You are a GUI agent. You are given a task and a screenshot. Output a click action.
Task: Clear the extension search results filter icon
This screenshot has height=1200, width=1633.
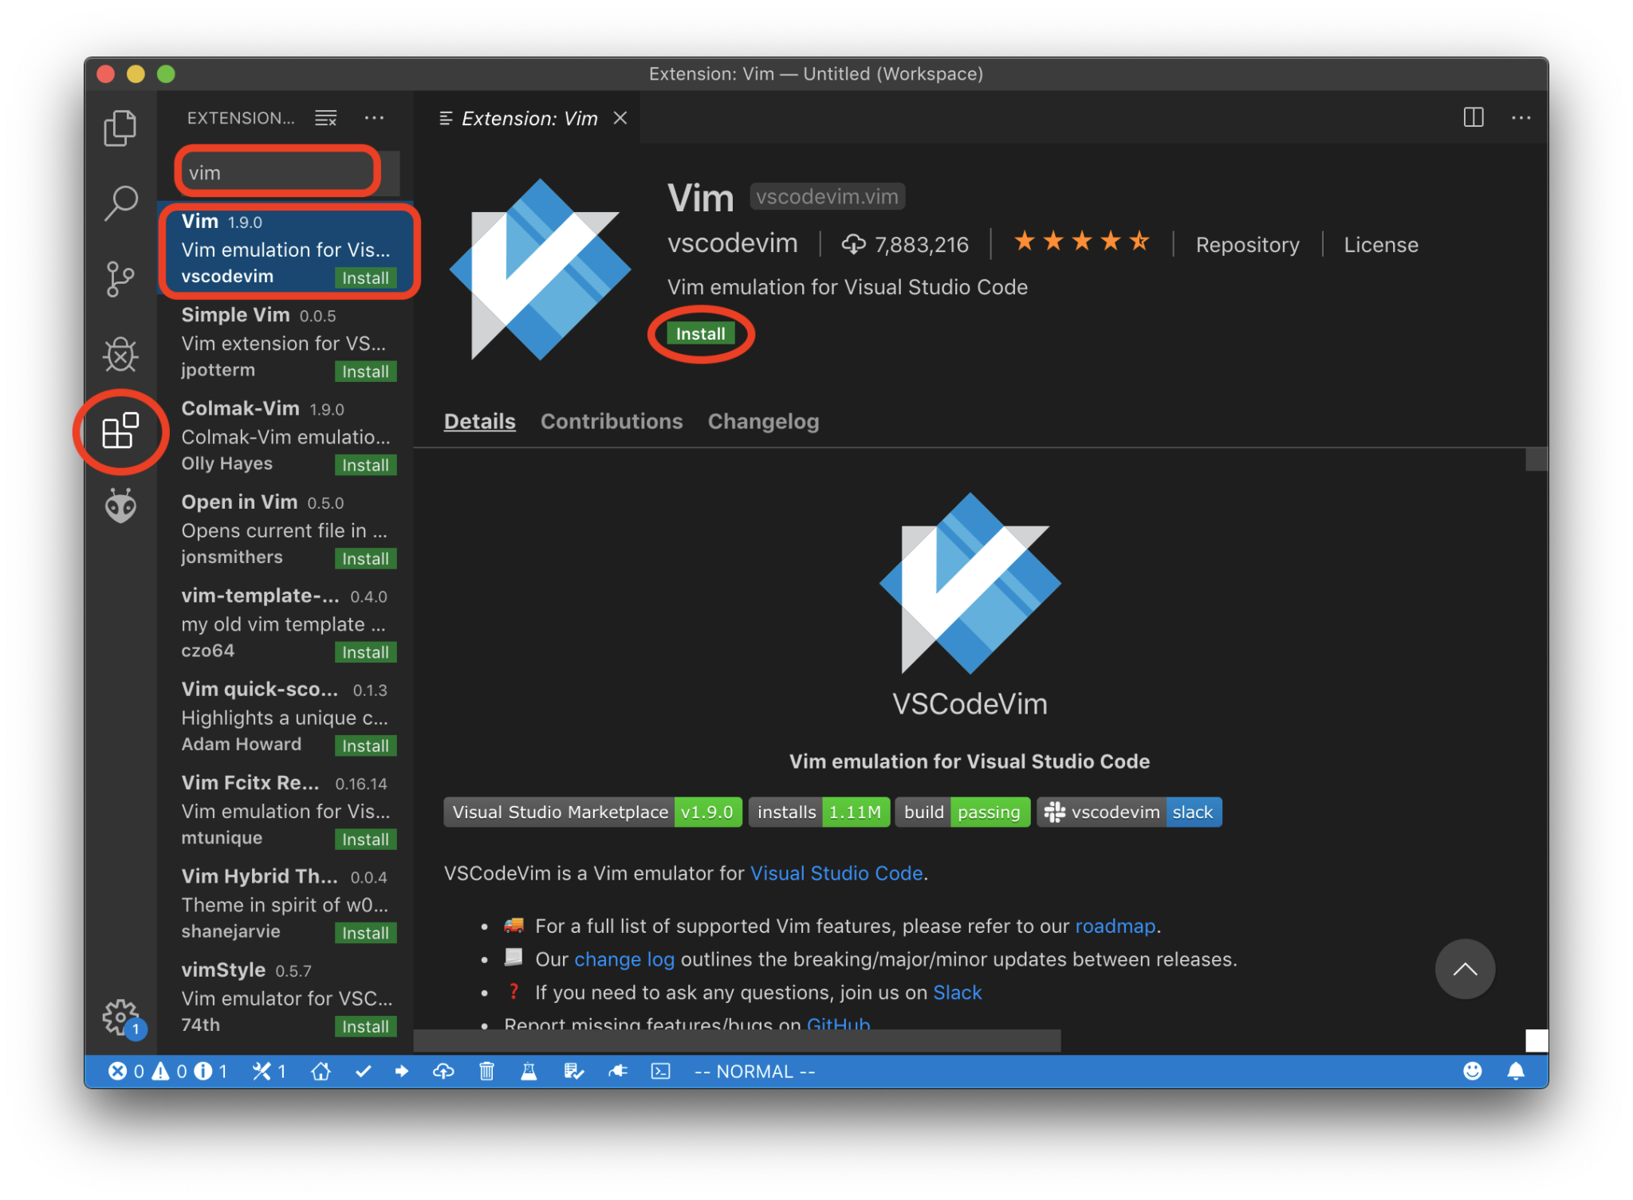(325, 117)
